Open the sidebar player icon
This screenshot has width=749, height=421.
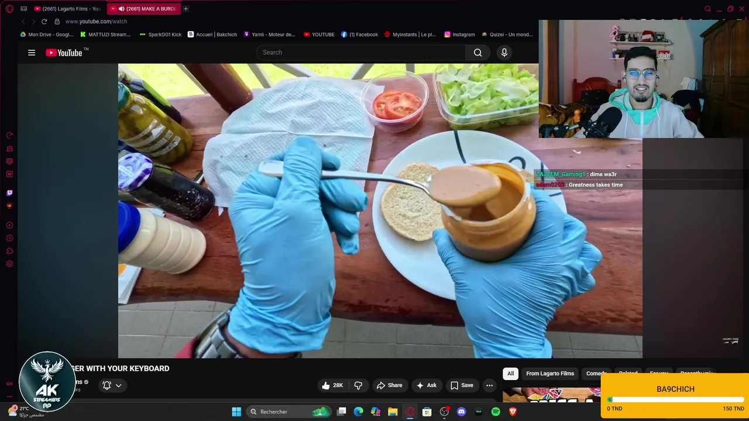click(x=9, y=225)
